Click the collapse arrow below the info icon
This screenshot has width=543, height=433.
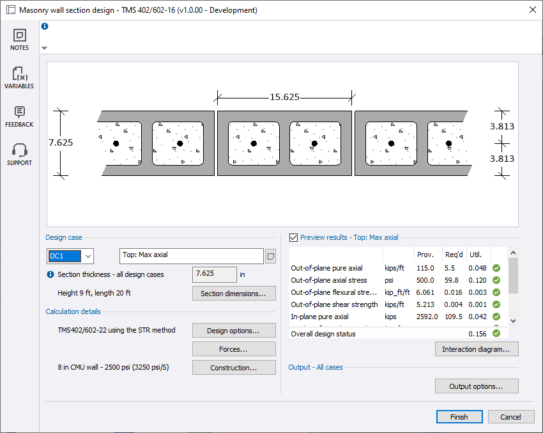[x=43, y=47]
